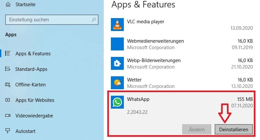This screenshot has width=260, height=140.
Task: Open Offline-Karten section
Action: 30,85
